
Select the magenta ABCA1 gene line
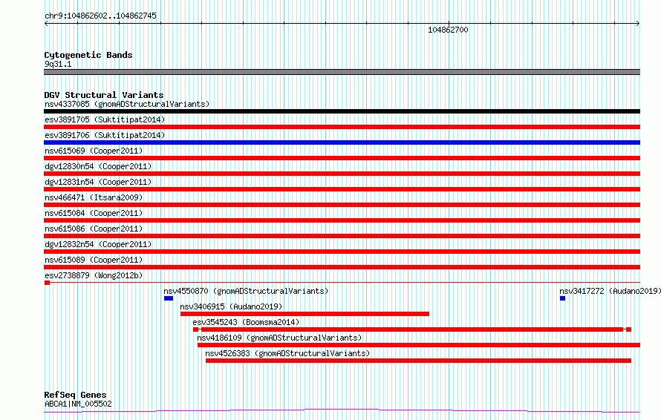coord(342,411)
